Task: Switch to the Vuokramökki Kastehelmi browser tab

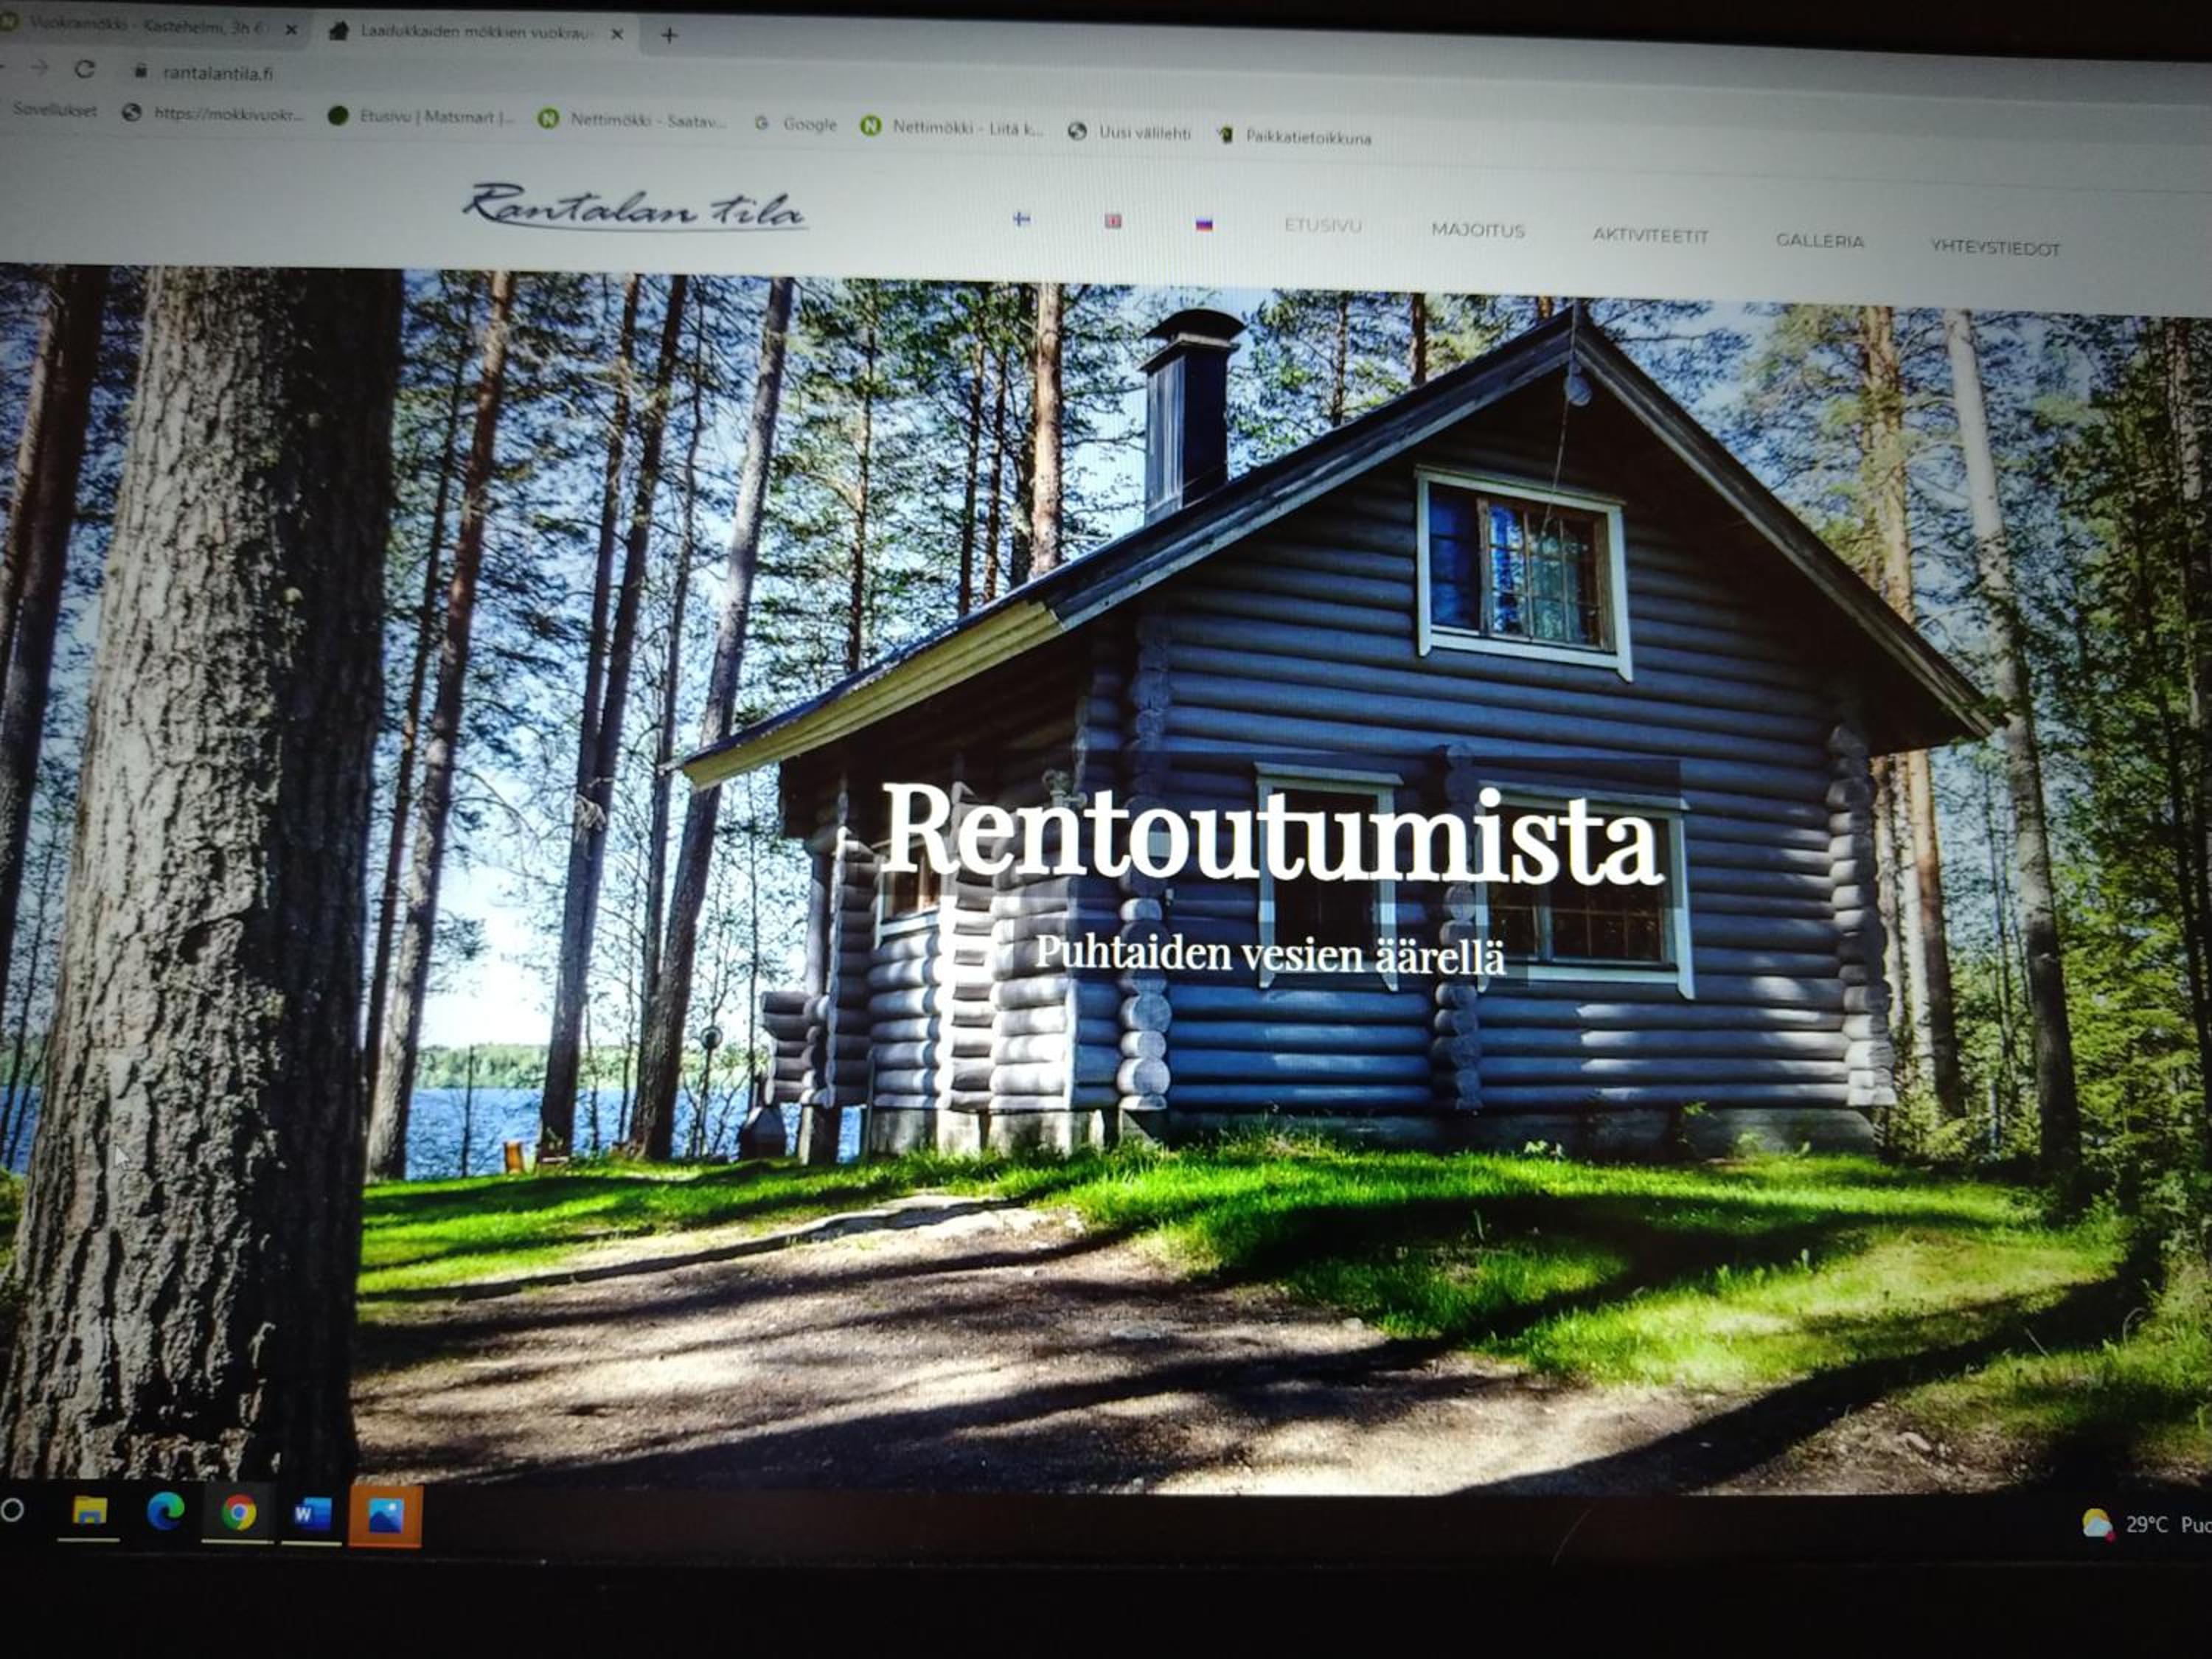Action: point(150,28)
